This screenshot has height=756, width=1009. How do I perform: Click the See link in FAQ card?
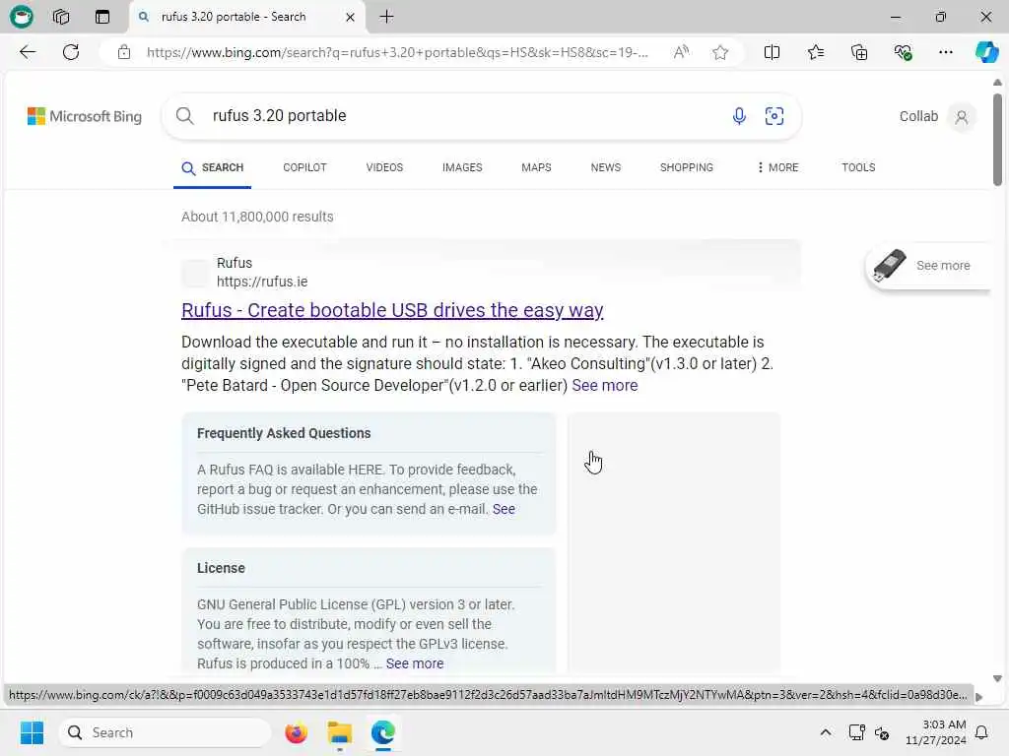pos(504,509)
